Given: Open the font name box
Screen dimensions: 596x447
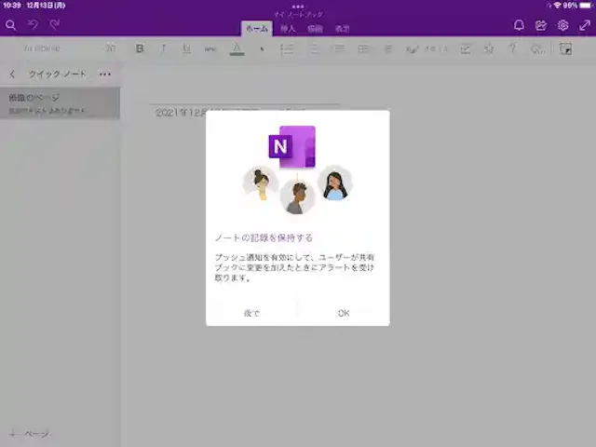Looking at the screenshot, I should (42, 48).
